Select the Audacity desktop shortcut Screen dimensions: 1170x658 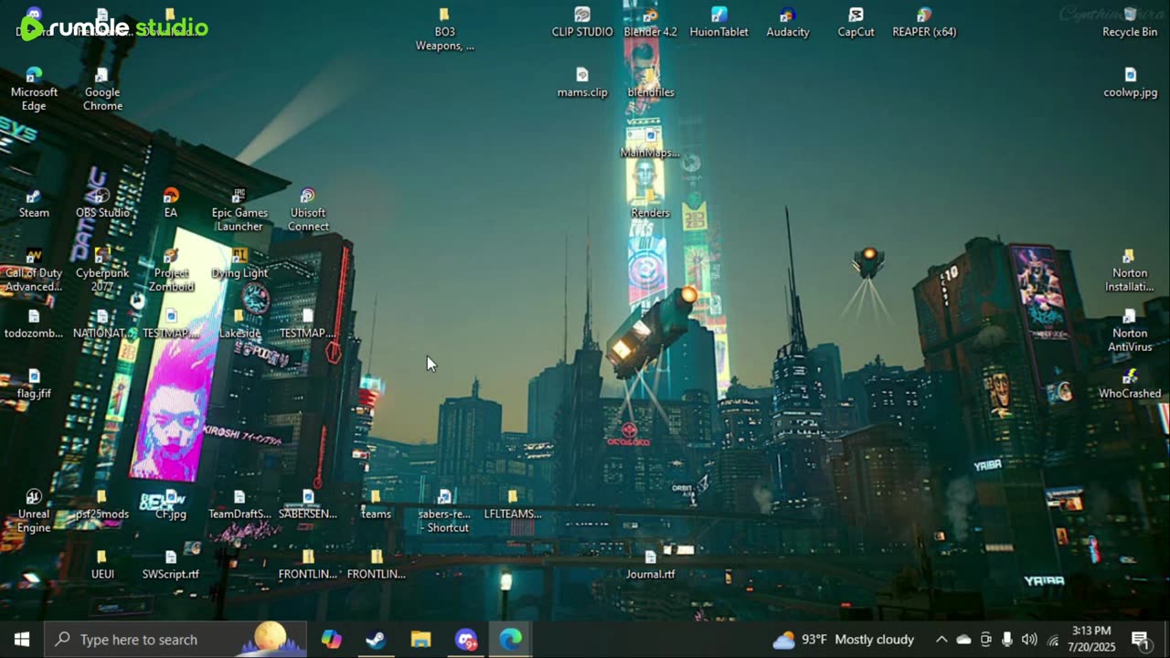788,22
